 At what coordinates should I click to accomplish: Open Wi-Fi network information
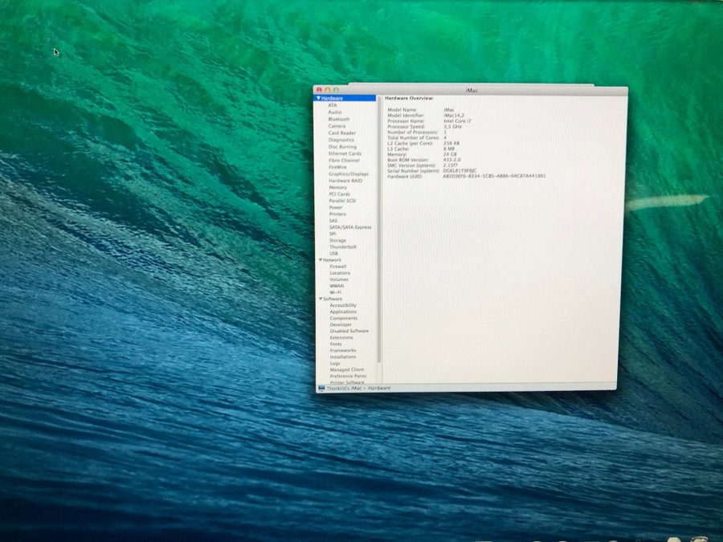[335, 292]
